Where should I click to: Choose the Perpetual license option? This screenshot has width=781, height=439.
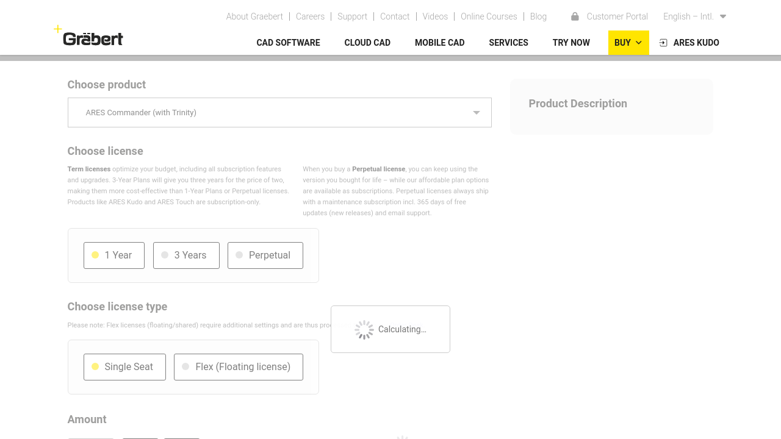coord(265,255)
